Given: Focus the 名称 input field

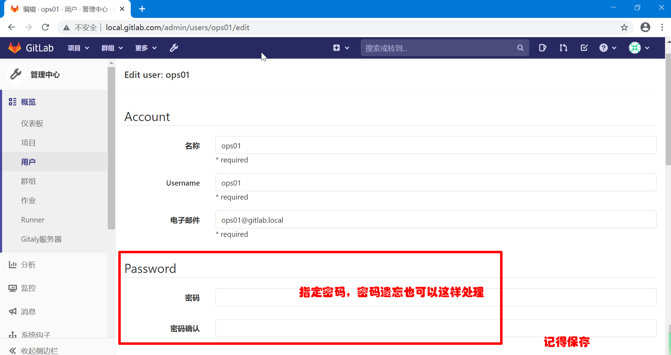Looking at the screenshot, I should tap(436, 145).
